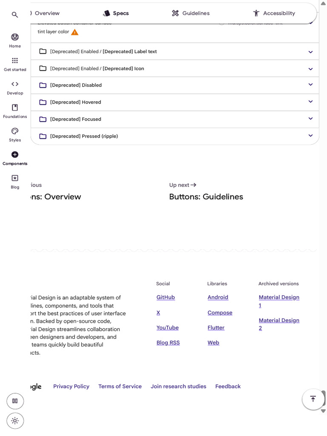The image size is (327, 436).
Task: Go to Home via Material logo icon
Action: pyautogui.click(x=15, y=37)
